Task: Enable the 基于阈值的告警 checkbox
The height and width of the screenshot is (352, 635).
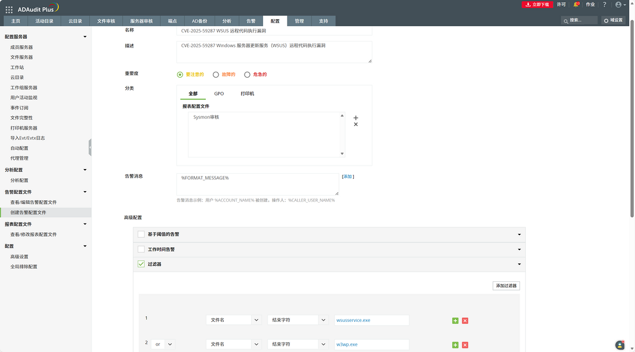Action: point(141,234)
